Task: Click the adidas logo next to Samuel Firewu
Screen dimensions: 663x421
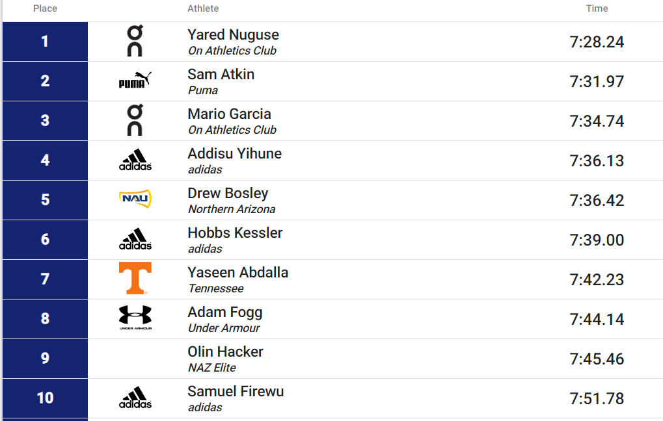Action: point(135,398)
